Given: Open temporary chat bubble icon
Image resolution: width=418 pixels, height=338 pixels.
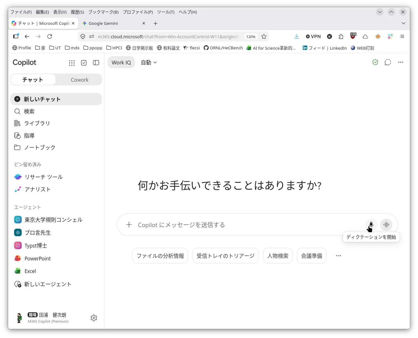Looking at the screenshot, I should click(x=388, y=62).
